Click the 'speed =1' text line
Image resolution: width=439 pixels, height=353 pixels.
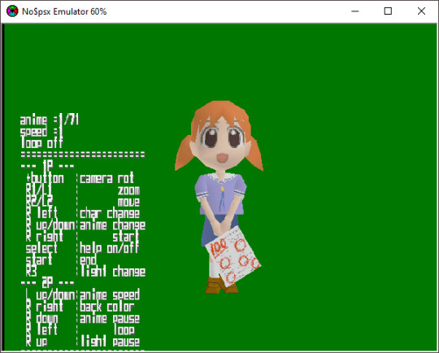[41, 132]
